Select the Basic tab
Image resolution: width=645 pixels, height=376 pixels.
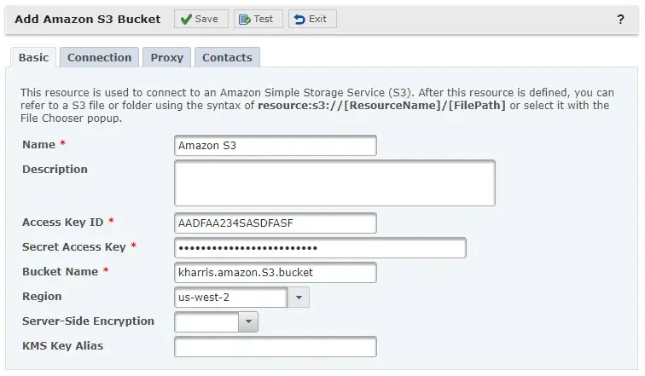34,57
